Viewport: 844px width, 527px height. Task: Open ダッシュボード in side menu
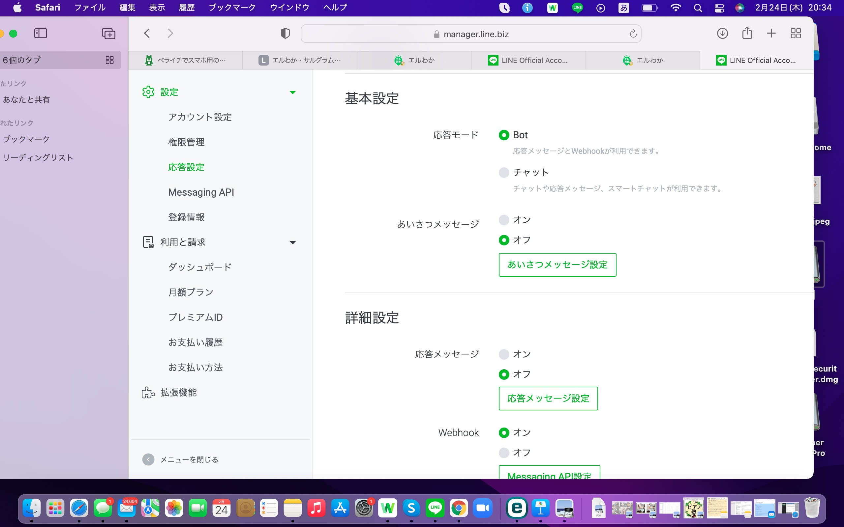200,267
